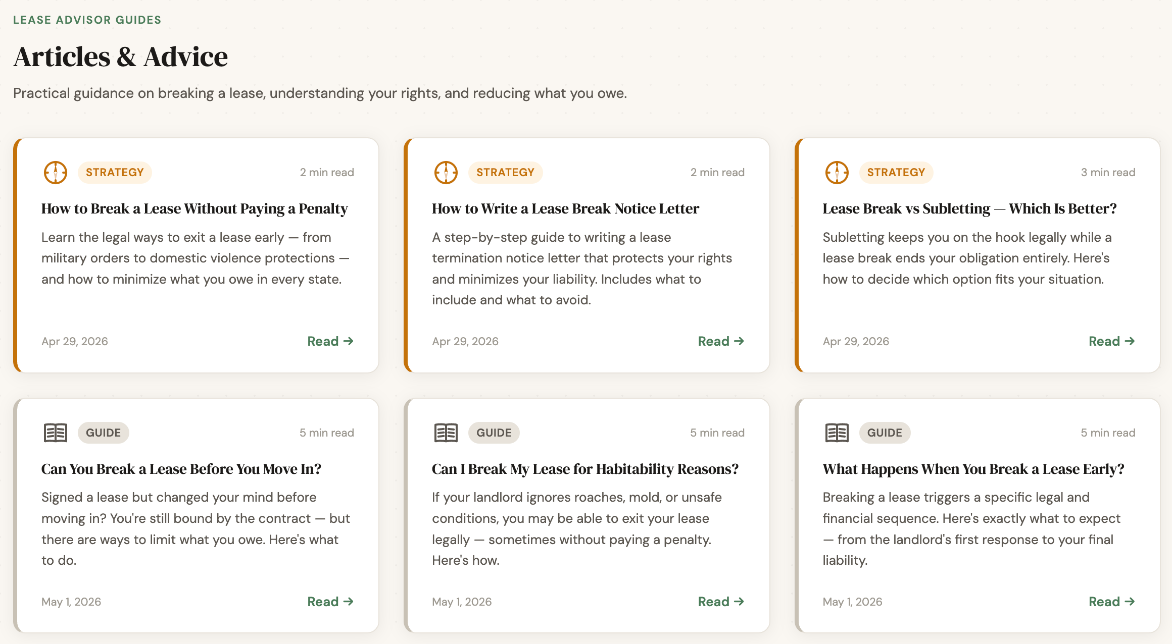Open Read link for Lease Break vs Subletting
Screen dimensions: 1172x644
pos(1112,341)
